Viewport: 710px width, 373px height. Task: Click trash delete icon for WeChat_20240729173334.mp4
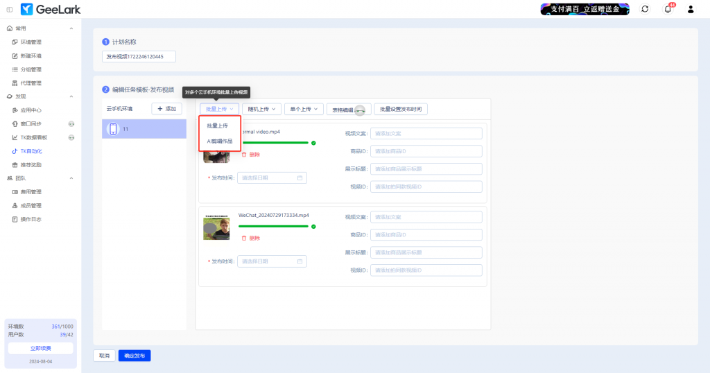pos(244,238)
